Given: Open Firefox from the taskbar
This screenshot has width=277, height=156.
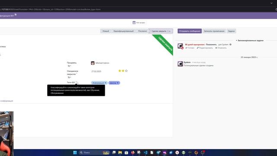Looking at the screenshot, I should tap(133, 153).
